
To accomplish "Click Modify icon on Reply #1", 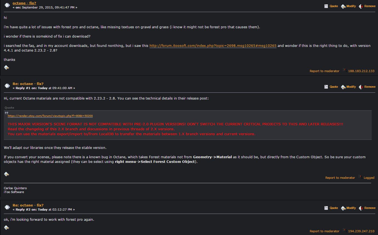I will tap(343, 87).
